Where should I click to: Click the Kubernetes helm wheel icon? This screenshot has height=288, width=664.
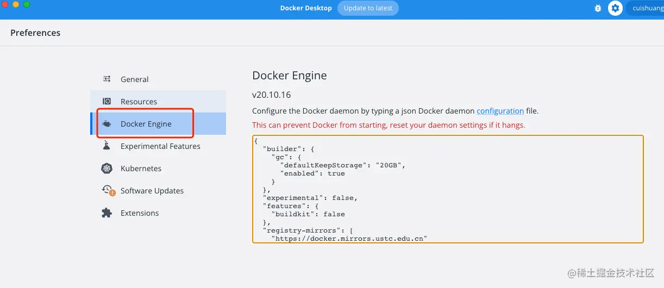click(107, 168)
